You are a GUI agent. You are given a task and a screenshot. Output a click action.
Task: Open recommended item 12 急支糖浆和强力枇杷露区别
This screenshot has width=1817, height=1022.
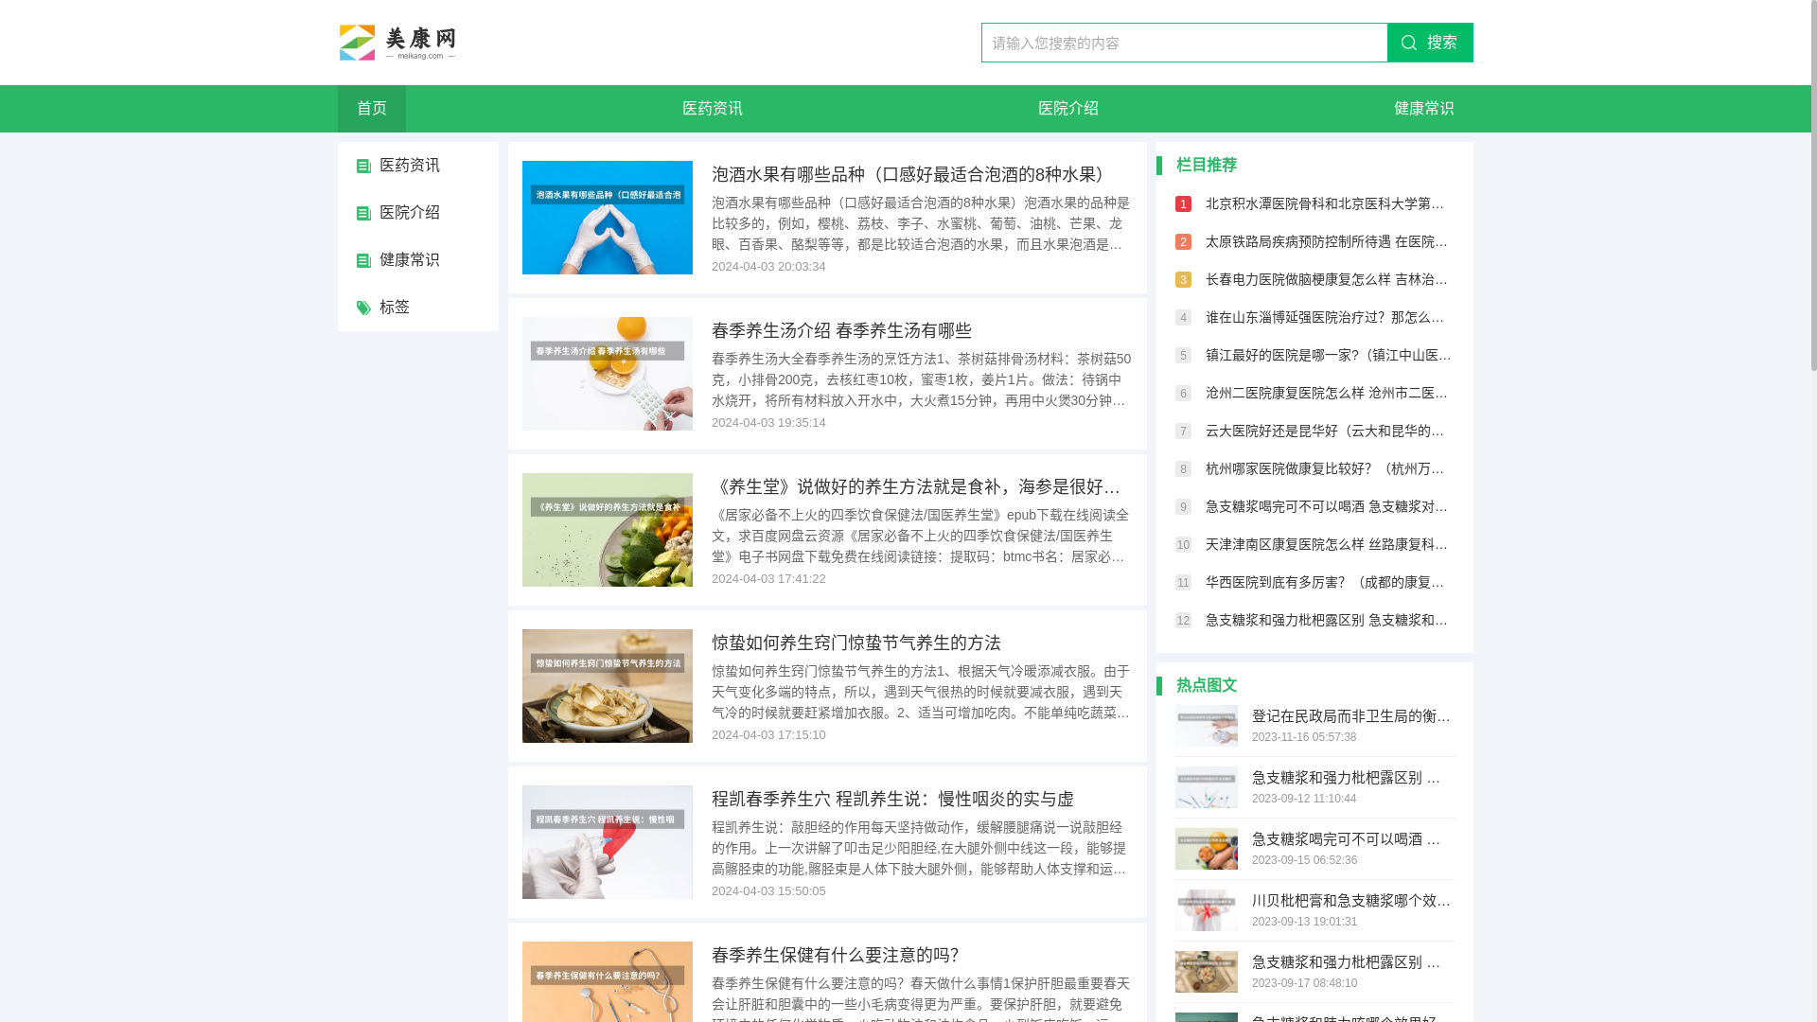tap(1327, 620)
